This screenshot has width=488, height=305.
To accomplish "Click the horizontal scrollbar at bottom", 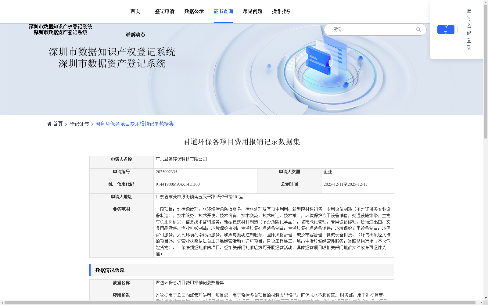I will 240,303.
